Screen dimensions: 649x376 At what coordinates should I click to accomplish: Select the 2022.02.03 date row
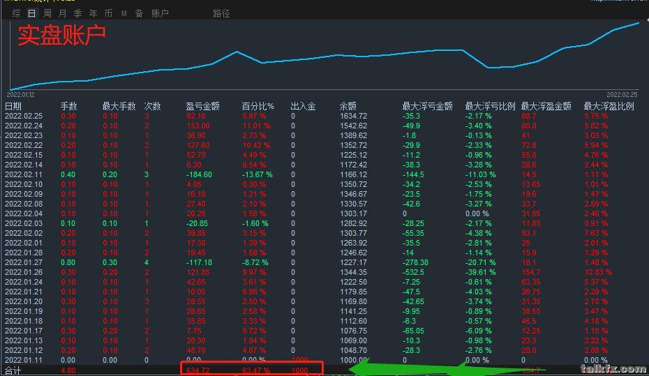tap(24, 223)
